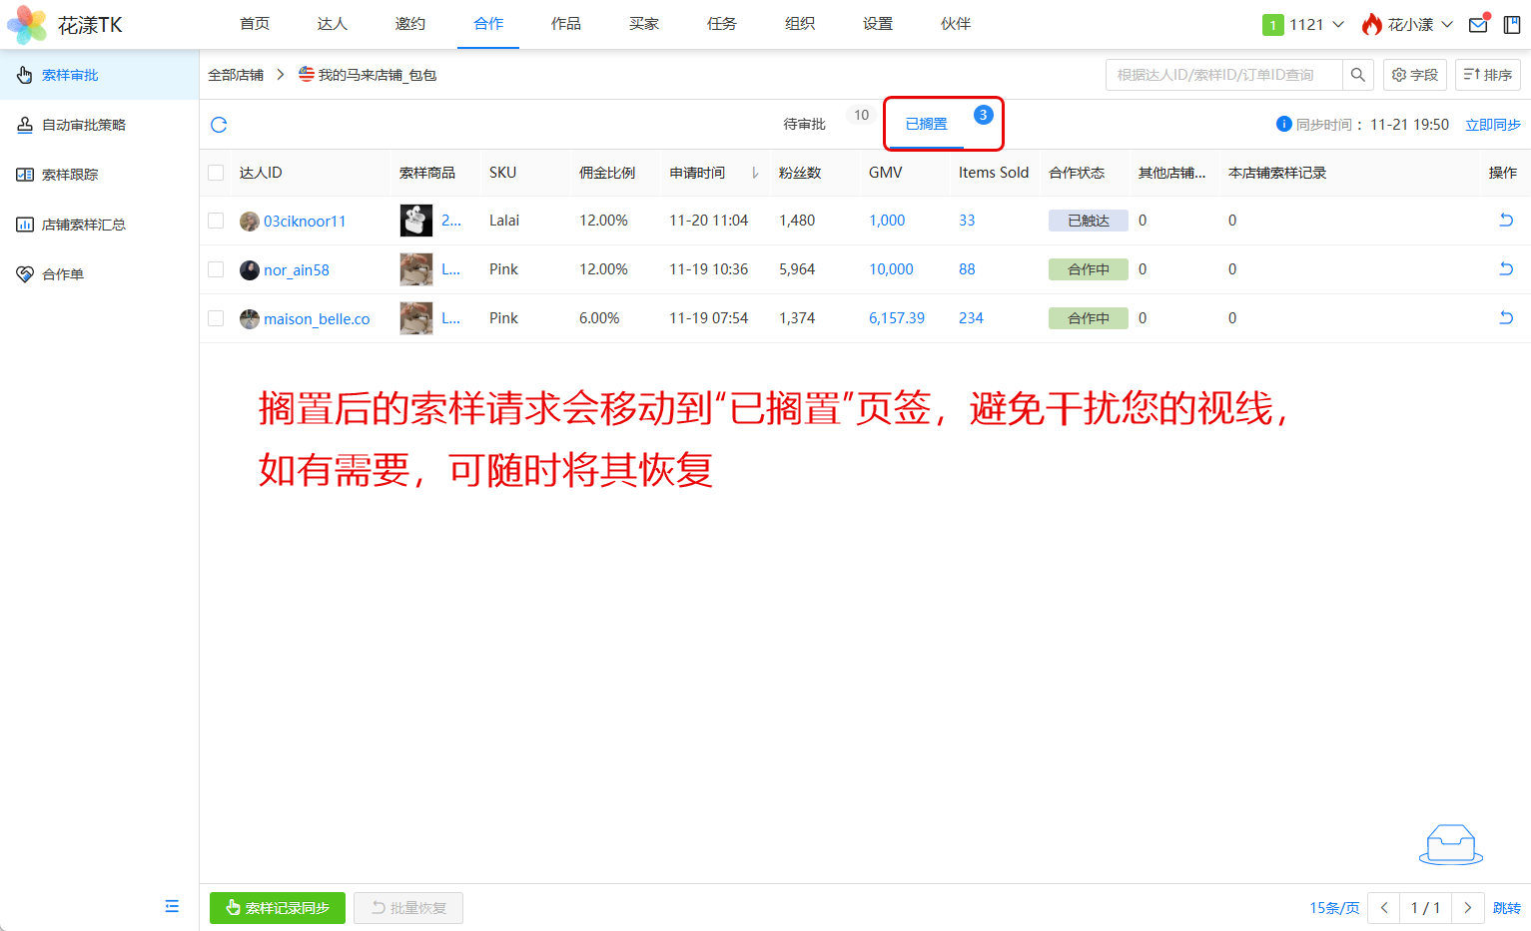The width and height of the screenshot is (1531, 931).
Task: Select the nor_ain58 row checkbox
Action: pyautogui.click(x=216, y=269)
